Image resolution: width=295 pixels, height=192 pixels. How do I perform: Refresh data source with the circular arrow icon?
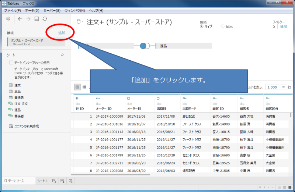pos(45,19)
